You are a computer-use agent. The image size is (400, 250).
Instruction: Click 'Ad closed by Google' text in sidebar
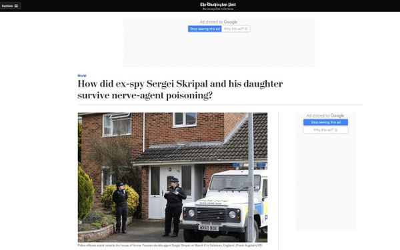[325, 116]
